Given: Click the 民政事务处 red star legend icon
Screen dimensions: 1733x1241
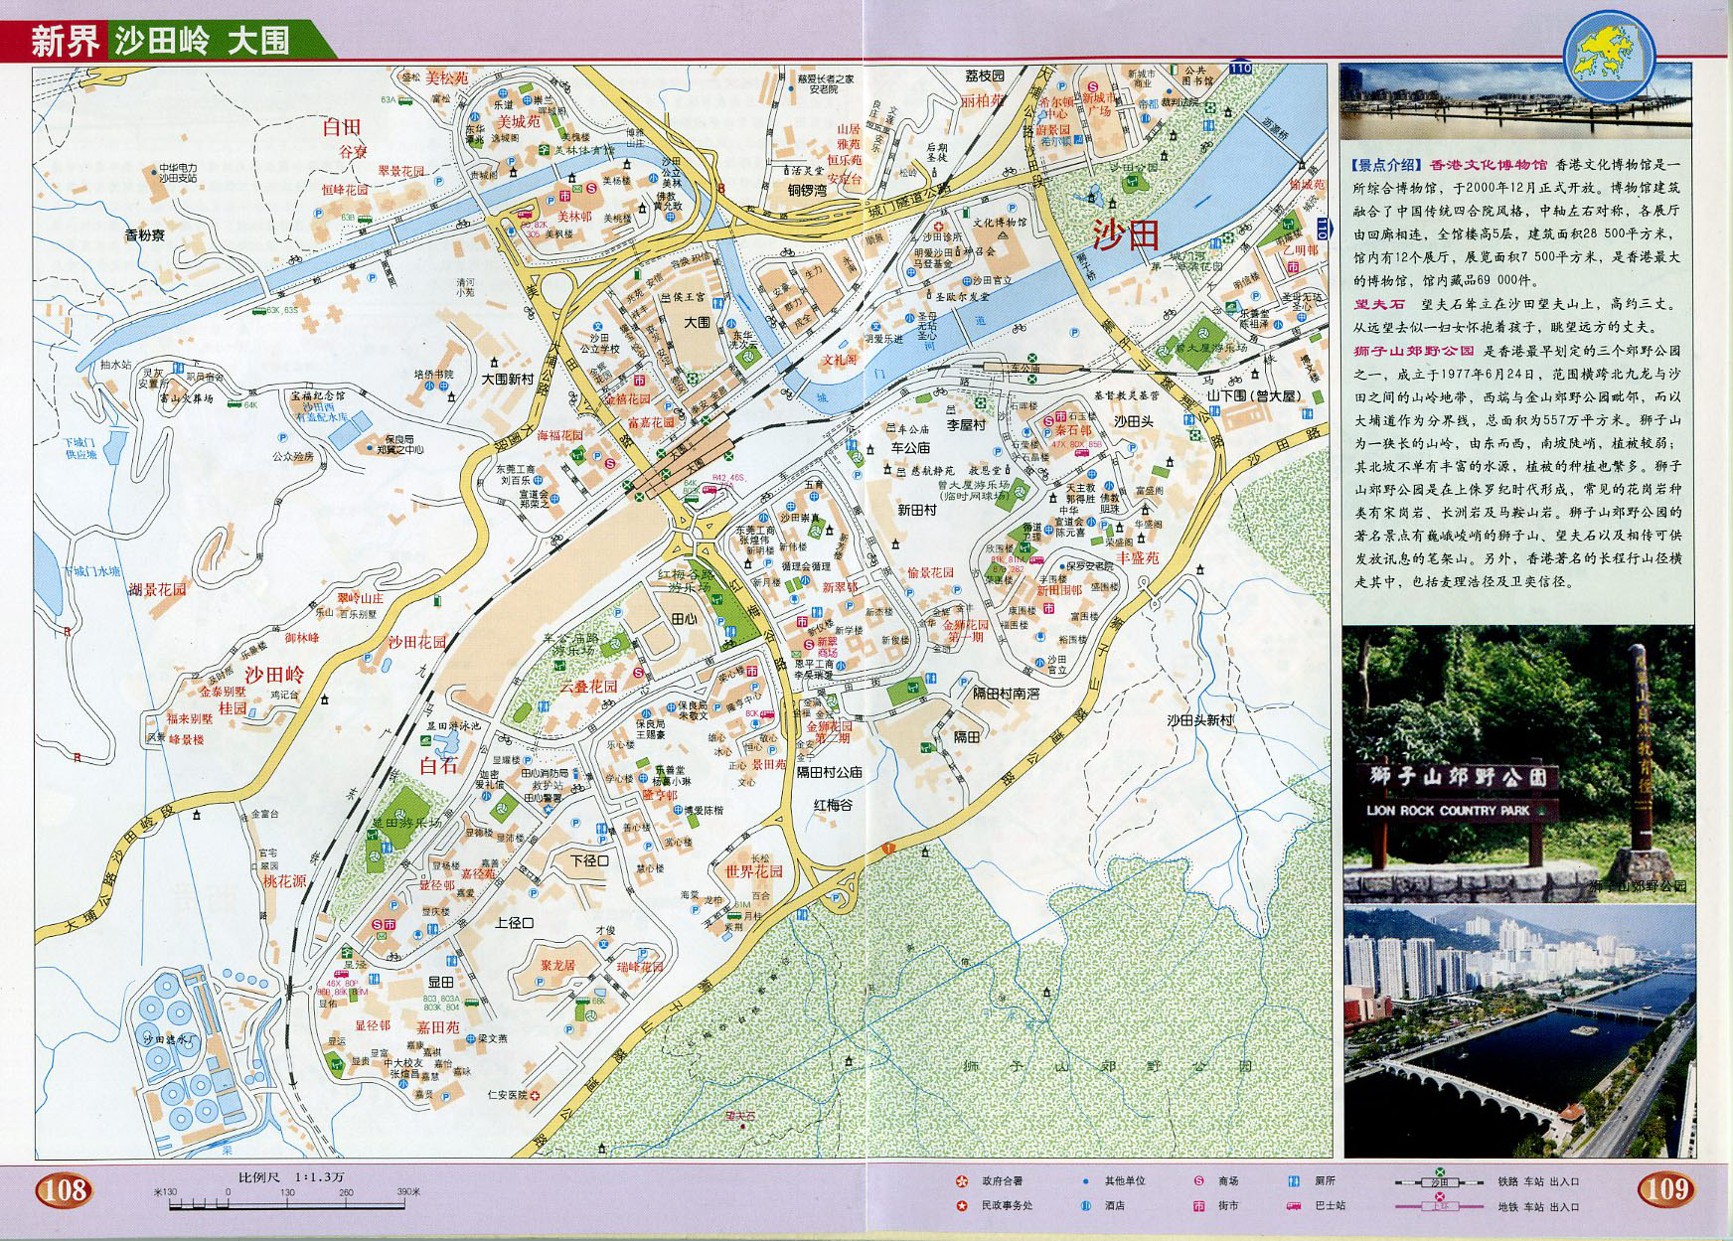Looking at the screenshot, I should point(961,1206).
